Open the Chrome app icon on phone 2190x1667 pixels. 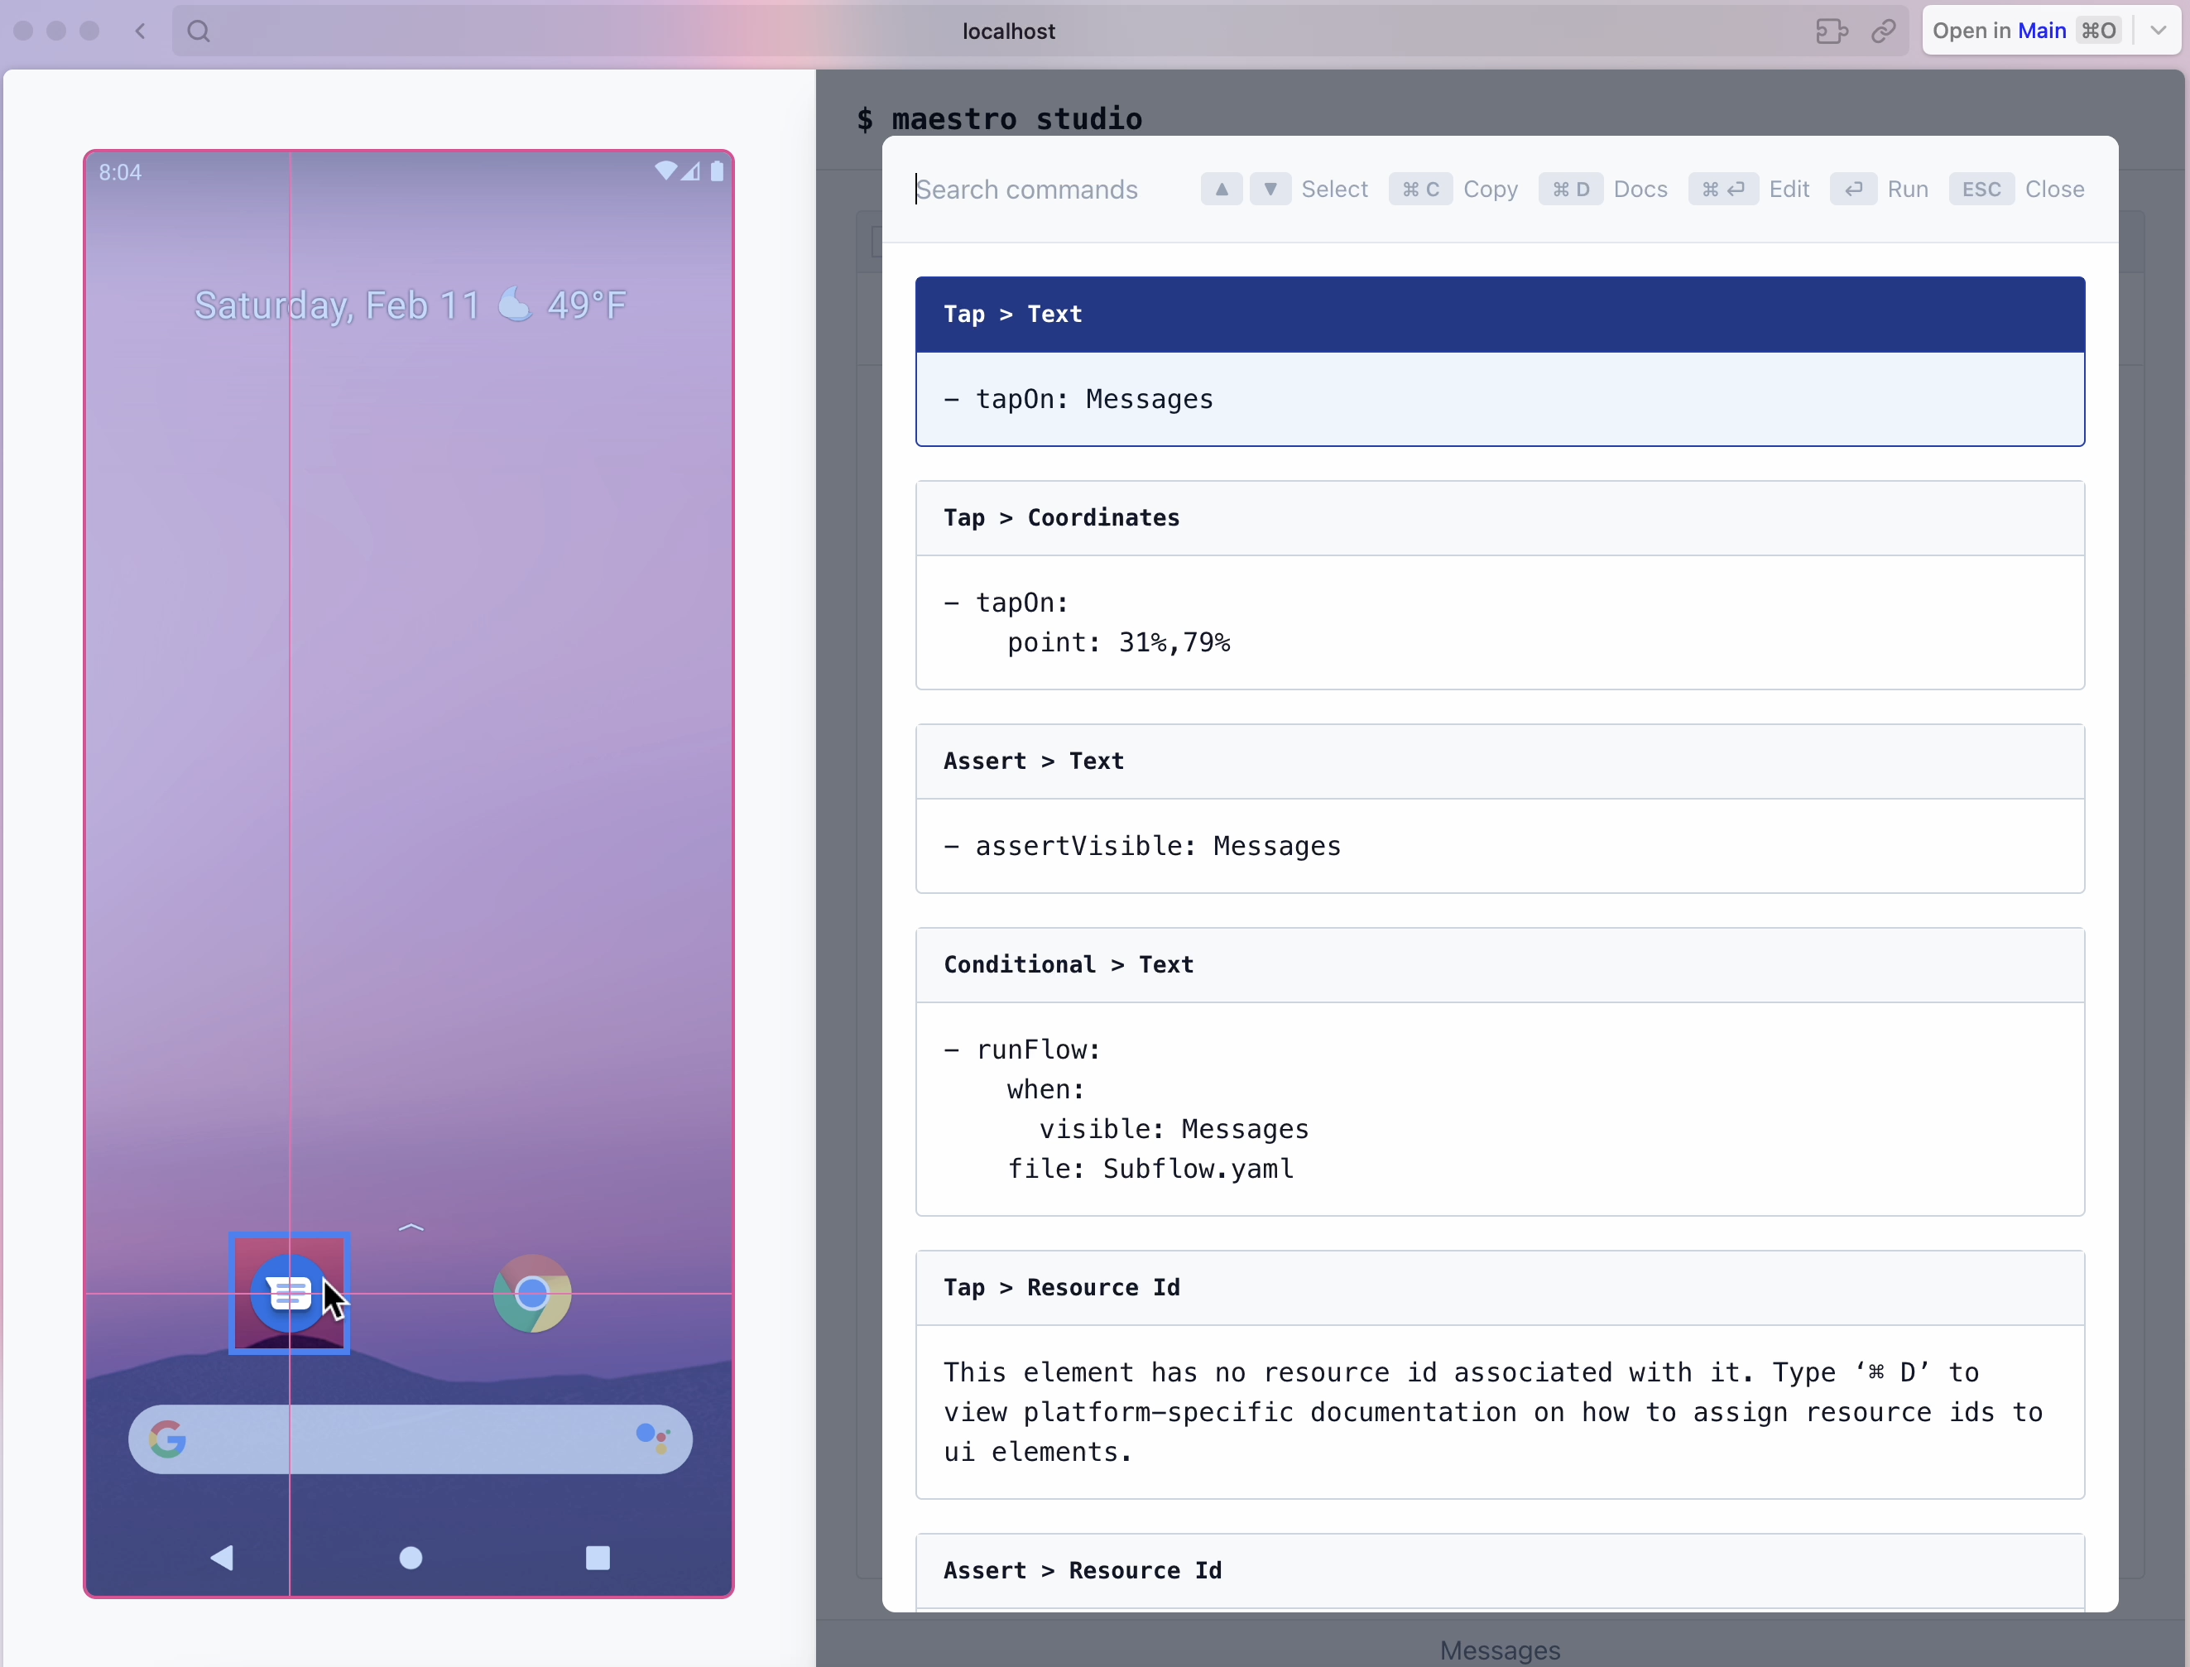pos(532,1293)
